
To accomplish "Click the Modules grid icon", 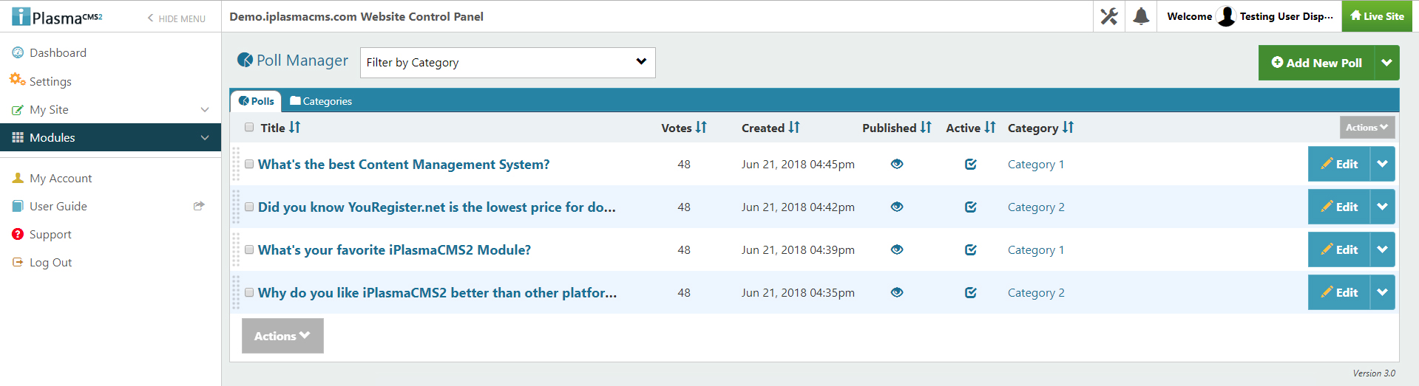I will click(x=18, y=137).
